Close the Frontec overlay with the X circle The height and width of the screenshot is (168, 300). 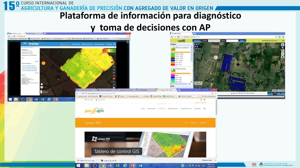point(128,42)
